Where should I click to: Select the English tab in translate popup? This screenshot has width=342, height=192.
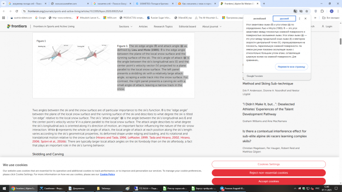click(259, 19)
